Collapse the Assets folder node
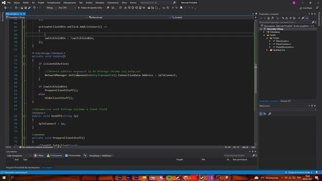The height and width of the screenshot is (181, 322). click(x=264, y=35)
